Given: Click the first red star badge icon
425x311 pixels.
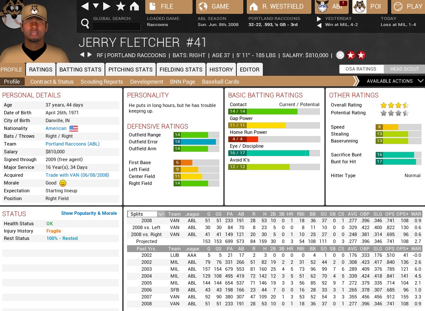Looking at the screenshot, I should pyautogui.click(x=350, y=55).
